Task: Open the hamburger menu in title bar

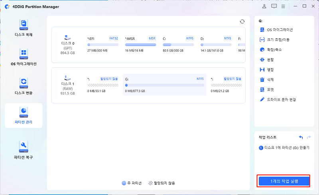Action: click(283, 6)
